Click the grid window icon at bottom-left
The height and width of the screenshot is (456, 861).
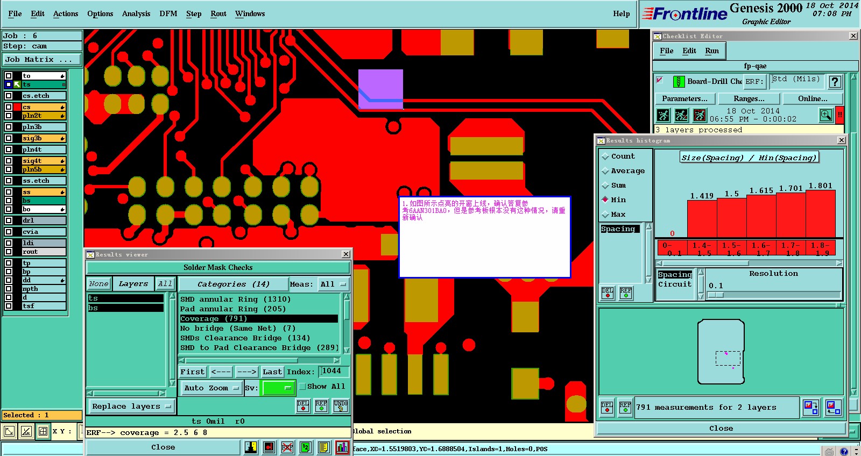[x=43, y=431]
